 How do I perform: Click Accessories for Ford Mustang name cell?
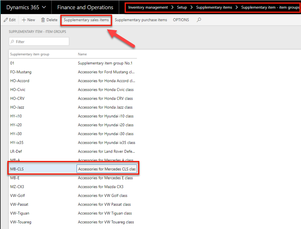click(x=106, y=72)
